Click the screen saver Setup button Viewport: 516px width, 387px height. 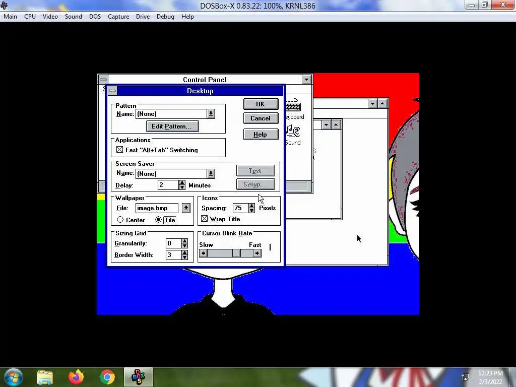tap(255, 184)
